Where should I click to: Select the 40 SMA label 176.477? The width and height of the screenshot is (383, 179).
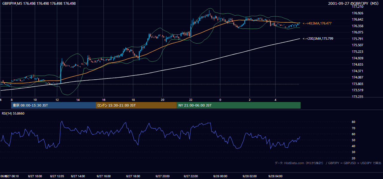point(317,23)
